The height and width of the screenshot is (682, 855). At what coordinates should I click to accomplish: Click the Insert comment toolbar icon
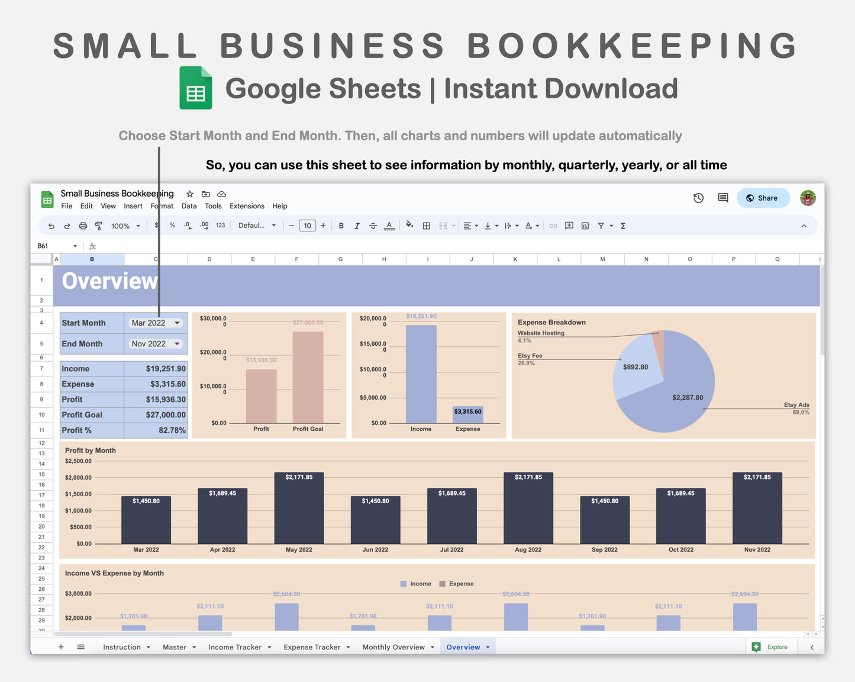coord(569,226)
